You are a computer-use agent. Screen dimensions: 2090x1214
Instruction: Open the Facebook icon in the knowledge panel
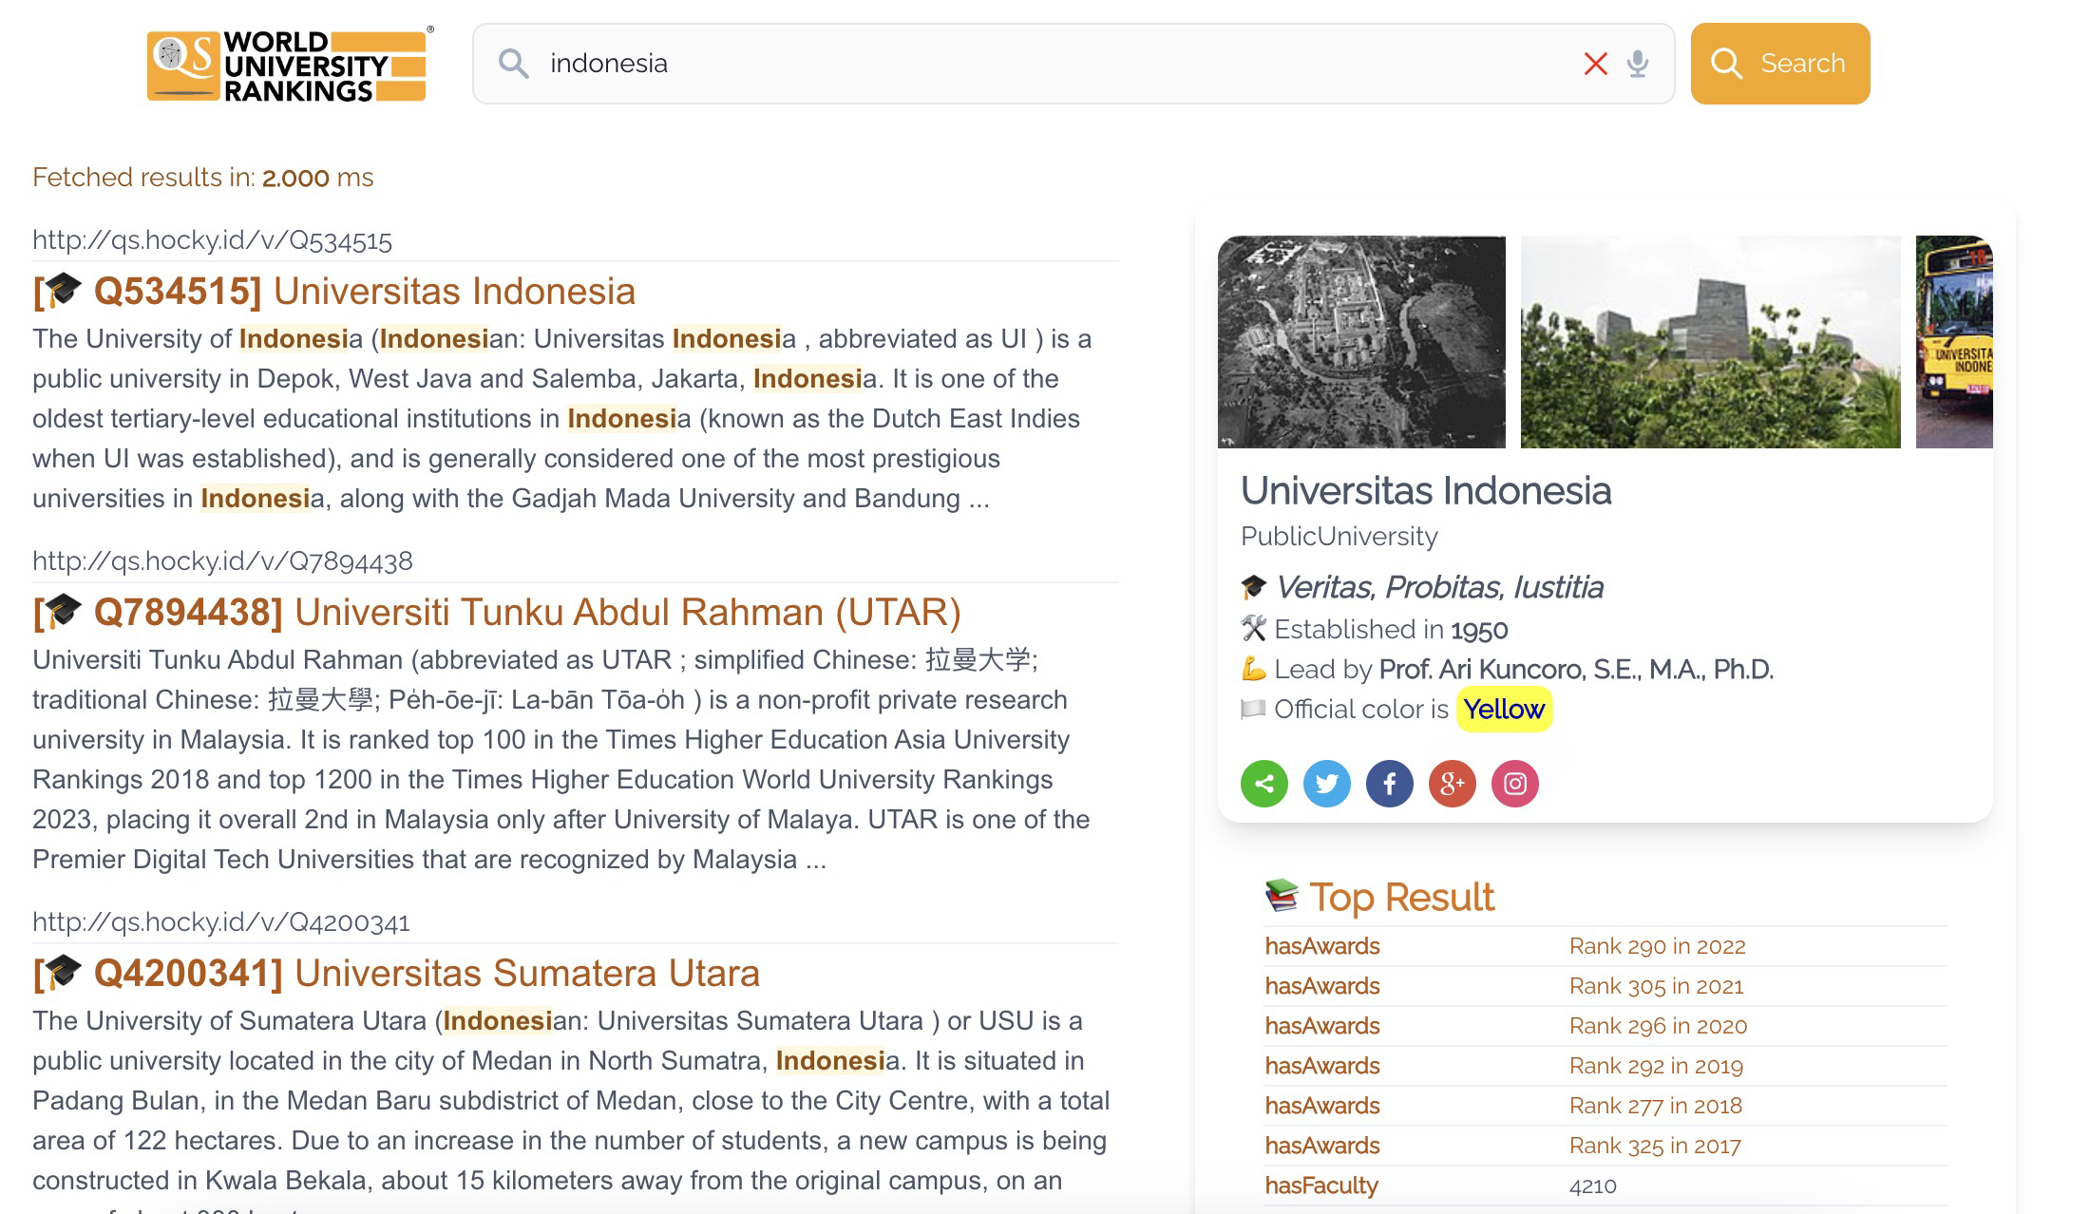pyautogui.click(x=1390, y=783)
